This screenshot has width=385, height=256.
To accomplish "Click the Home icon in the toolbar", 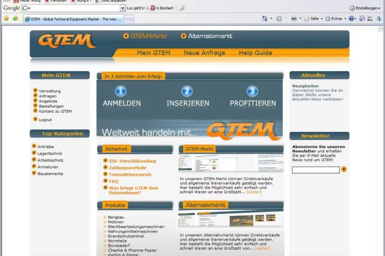I will [x=265, y=19].
